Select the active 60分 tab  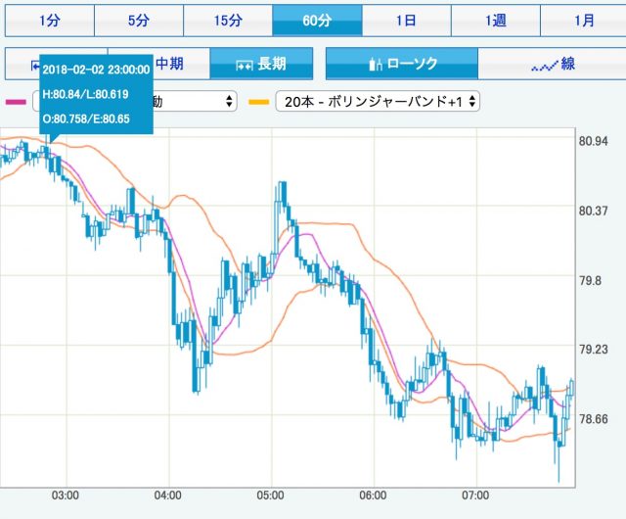click(317, 20)
